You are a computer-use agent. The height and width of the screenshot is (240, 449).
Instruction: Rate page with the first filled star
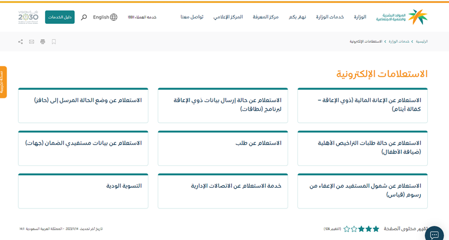(x=376, y=229)
